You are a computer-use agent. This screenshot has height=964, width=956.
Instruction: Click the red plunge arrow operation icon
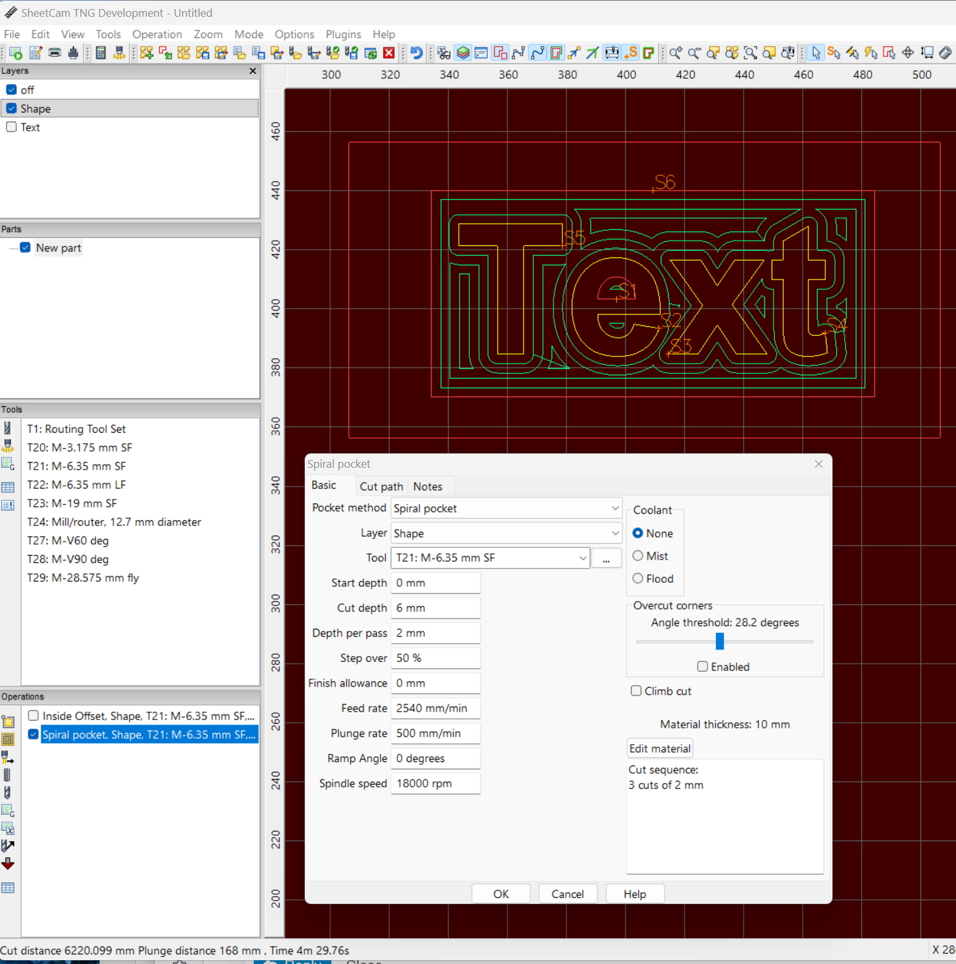point(8,864)
